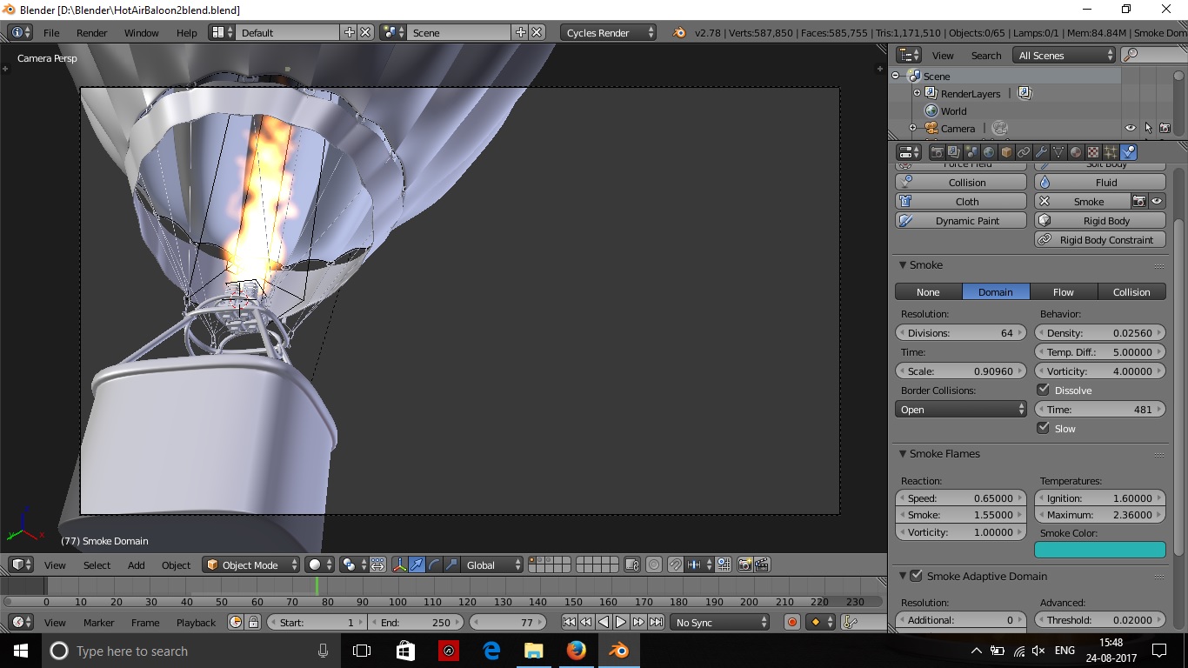Open the Render properties tab icon

937,152
